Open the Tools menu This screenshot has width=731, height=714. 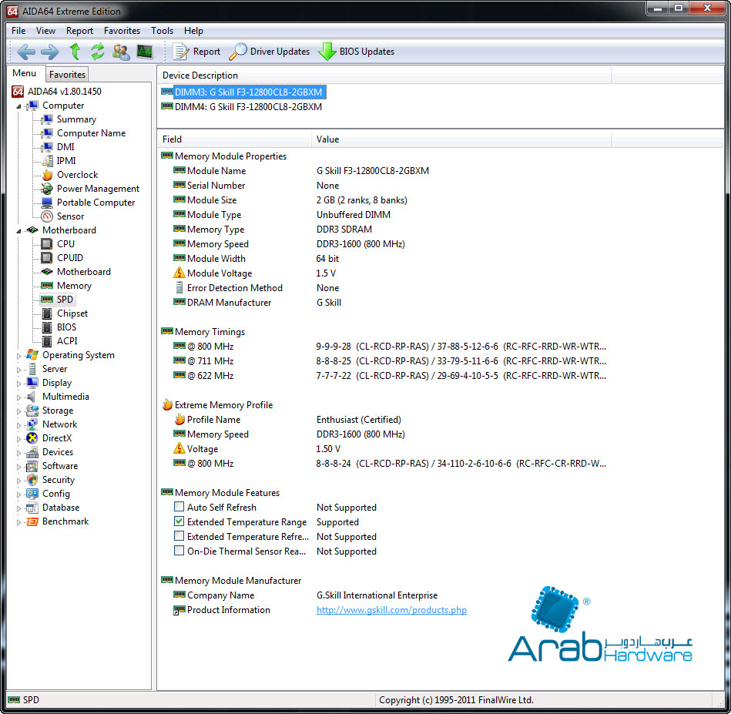coord(163,31)
